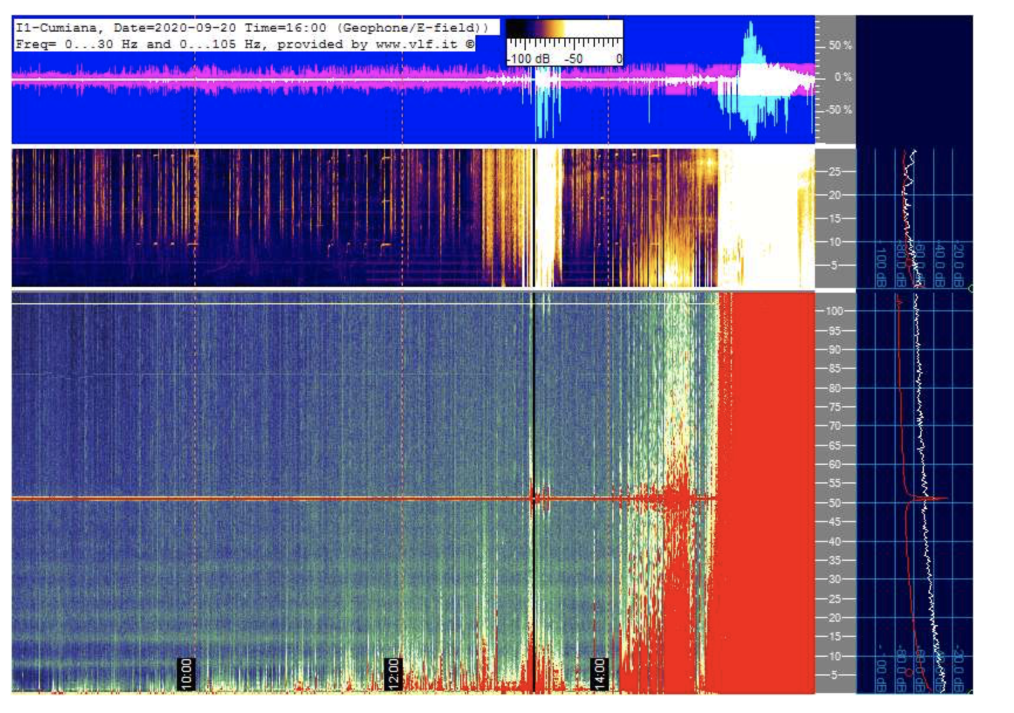Click the 10 Hz tick on the lower E-field axis
The height and width of the screenshot is (713, 1014).
pyautogui.click(x=834, y=656)
